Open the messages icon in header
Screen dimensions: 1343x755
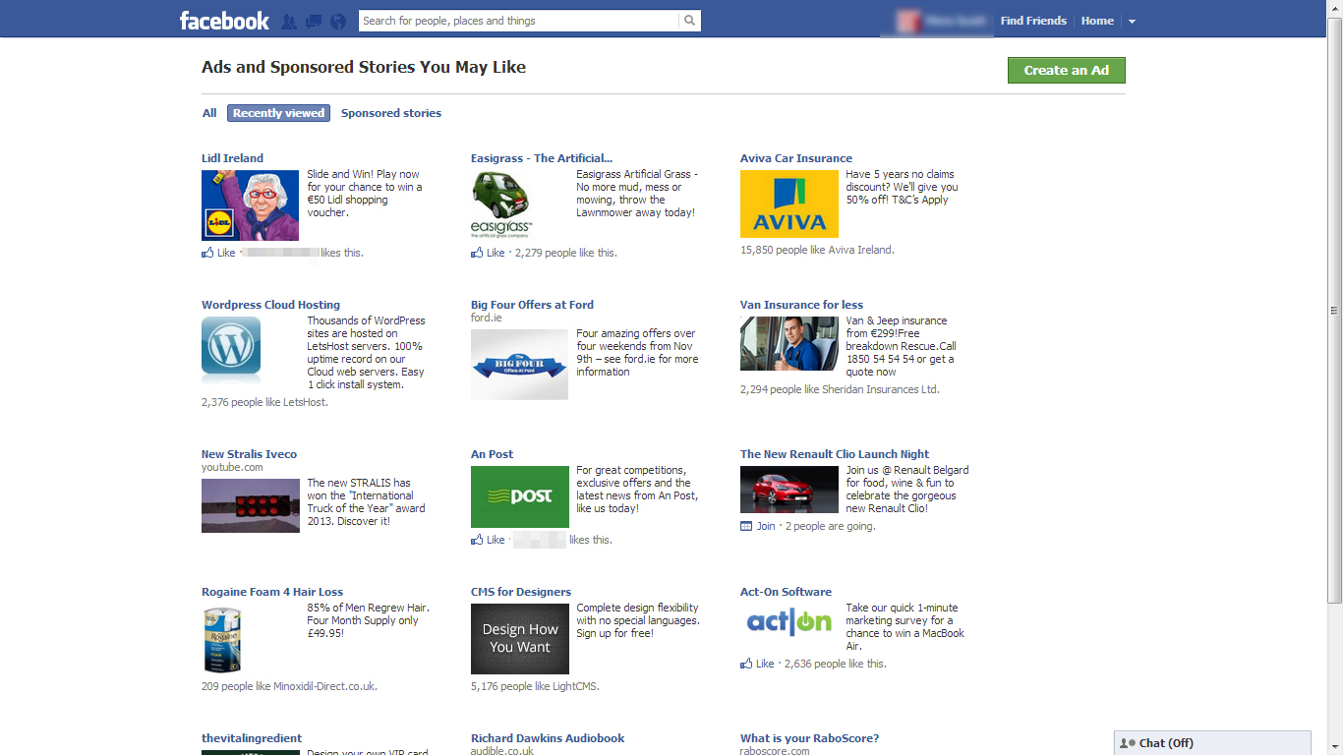314,21
